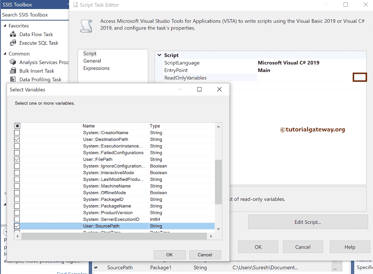The image size is (373, 274).
Task: Click the horizontal scroll left arrow
Action: (x=17, y=236)
